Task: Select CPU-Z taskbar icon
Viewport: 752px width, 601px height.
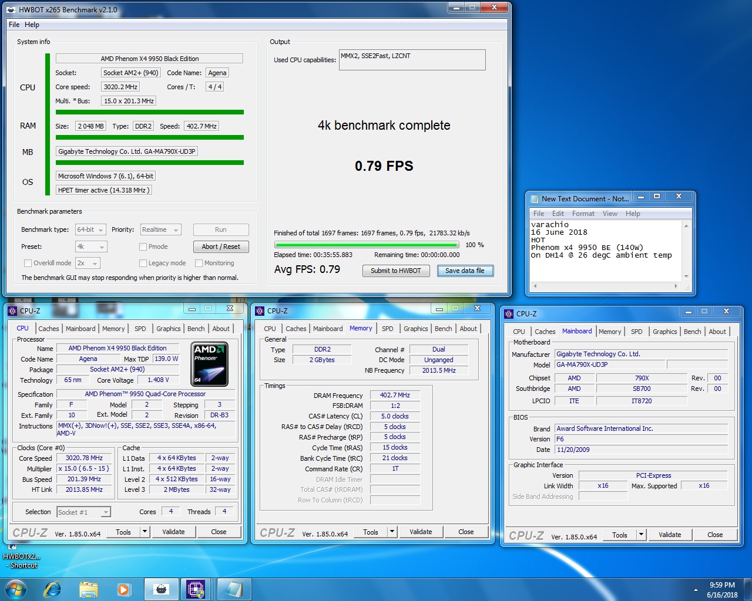Action: coord(196,589)
